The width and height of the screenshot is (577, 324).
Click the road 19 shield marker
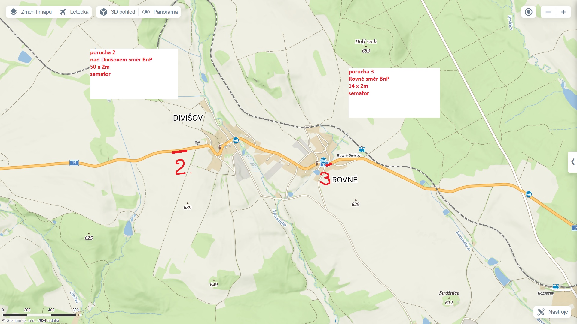pos(74,163)
